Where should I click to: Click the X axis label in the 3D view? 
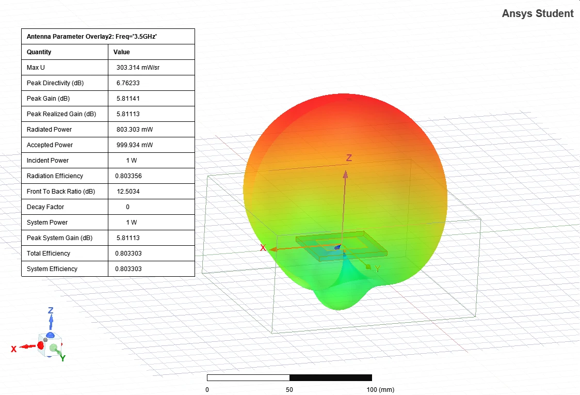pyautogui.click(x=263, y=248)
